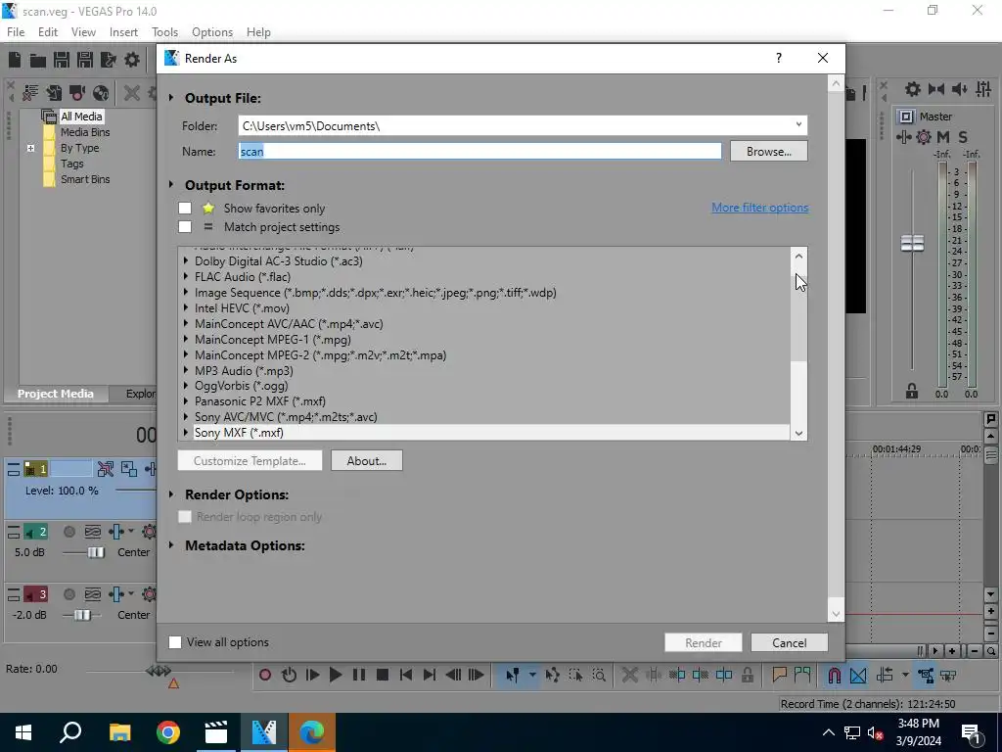Click the lock fader channels icon in Master
Screen dimensions: 1002x752
tap(912, 391)
